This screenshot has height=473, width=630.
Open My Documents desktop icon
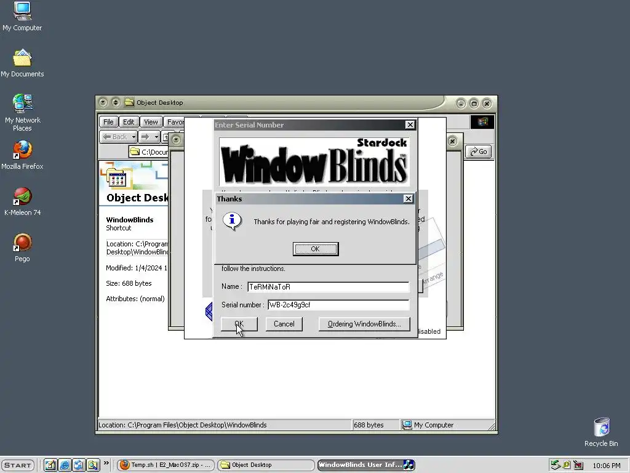22,63
